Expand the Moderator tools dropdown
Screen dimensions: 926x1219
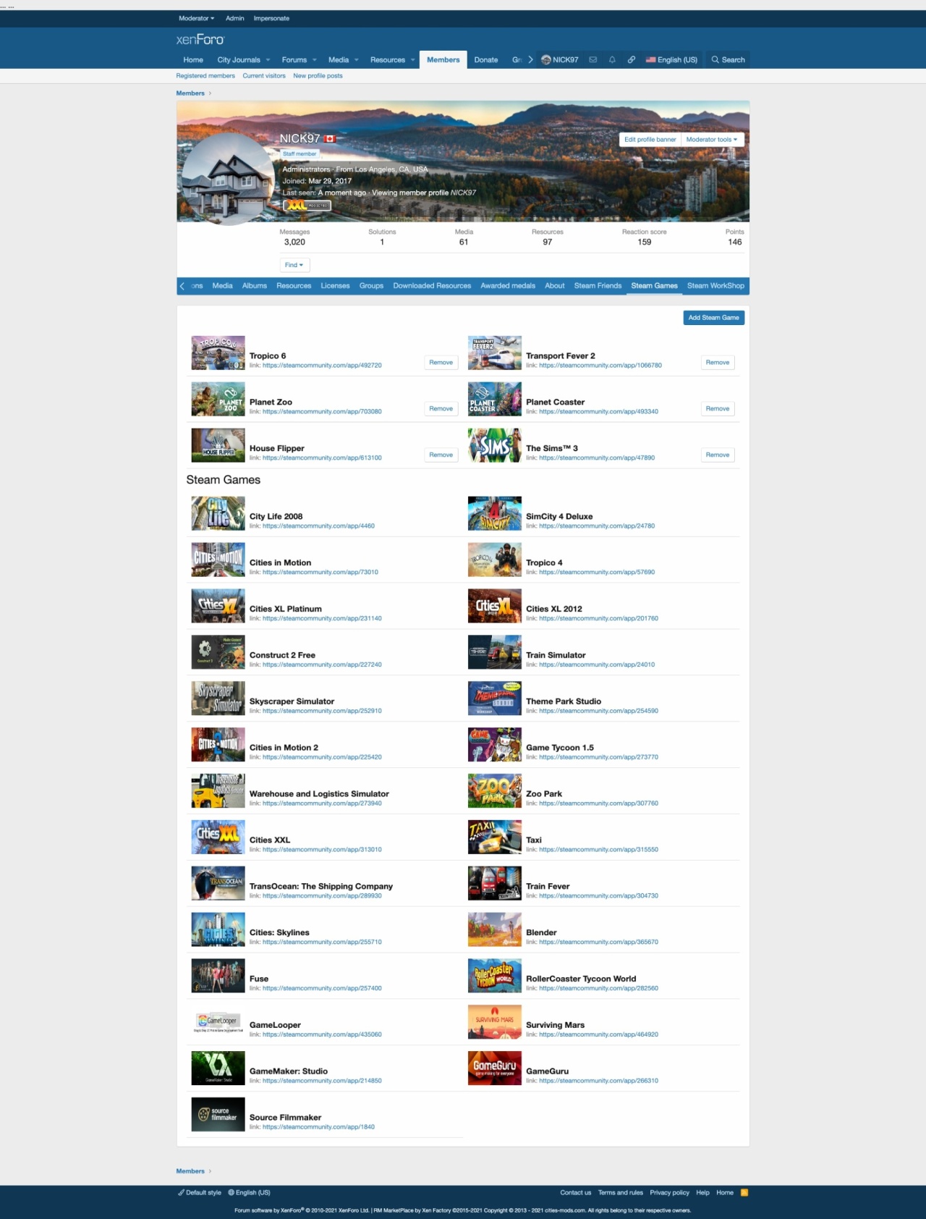click(712, 140)
